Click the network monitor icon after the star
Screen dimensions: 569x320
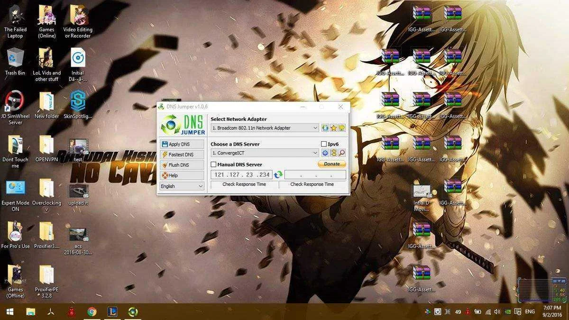click(342, 128)
